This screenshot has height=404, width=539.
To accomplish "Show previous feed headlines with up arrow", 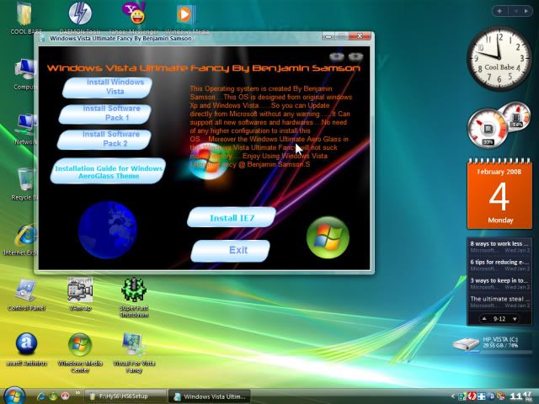I will coord(484,319).
